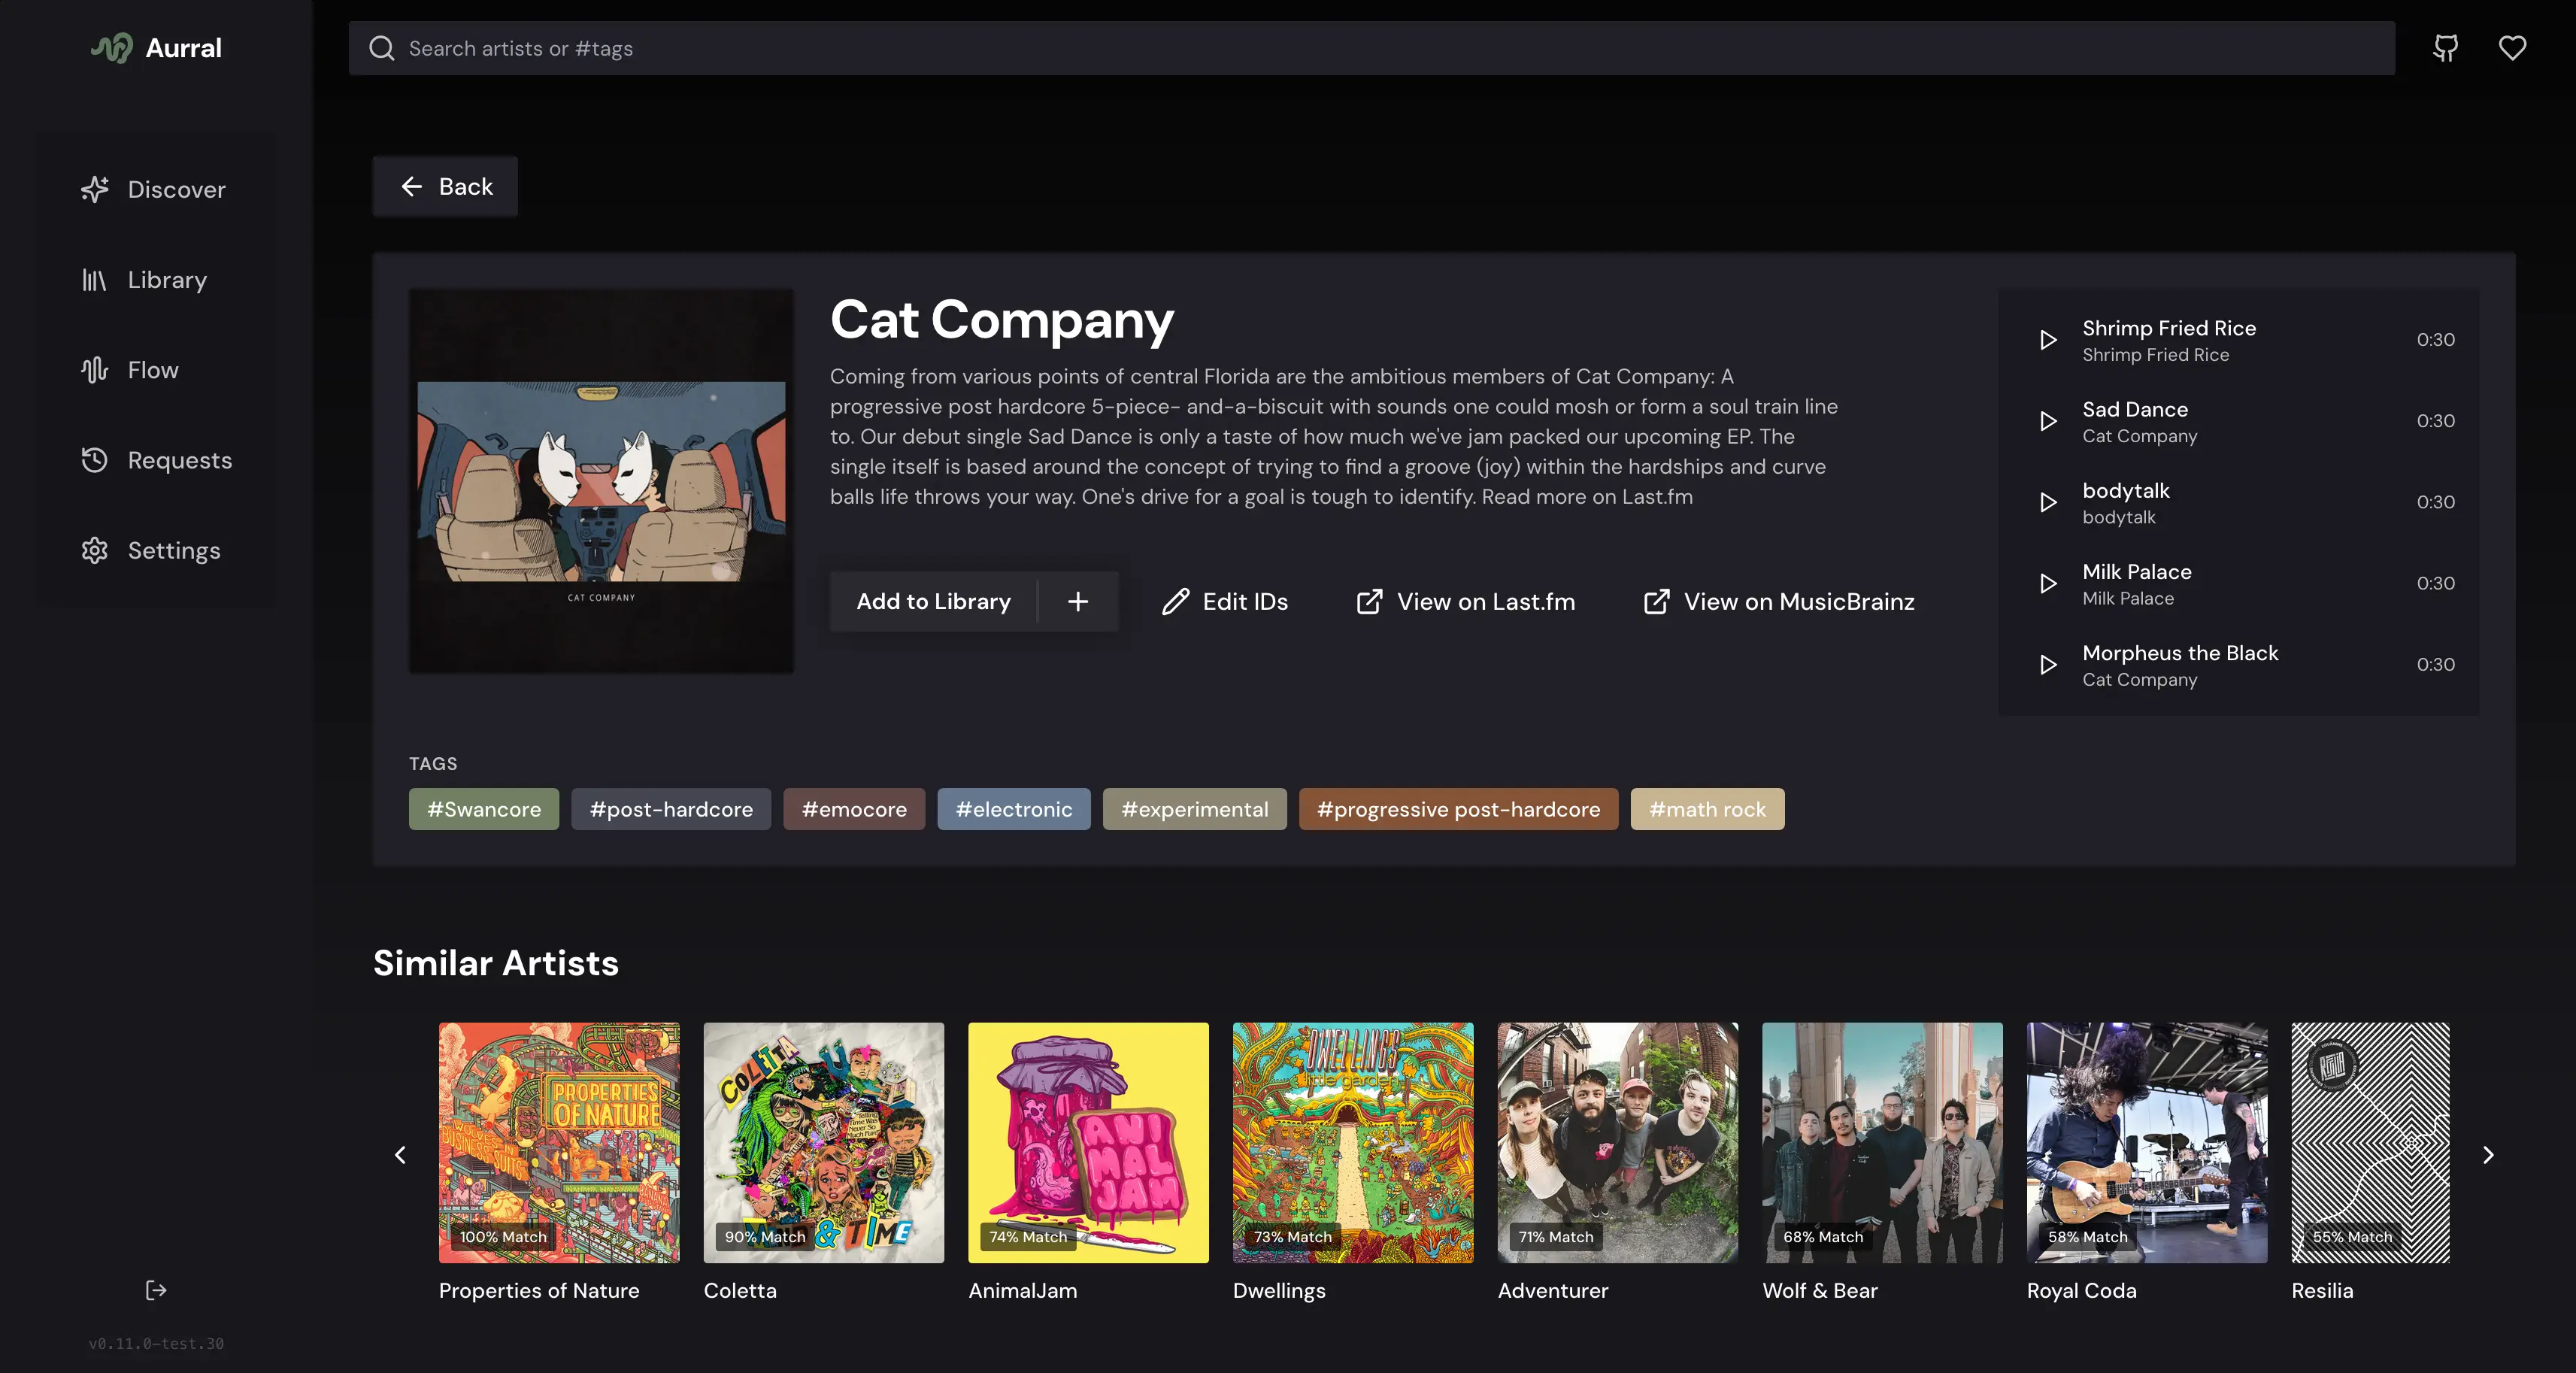Viewport: 2576px width, 1373px height.
Task: Click the search artists input field
Action: (1370, 48)
